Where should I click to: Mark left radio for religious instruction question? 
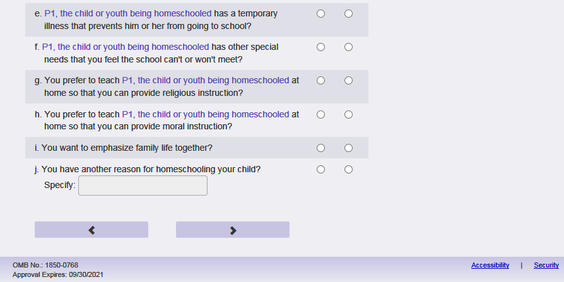click(320, 81)
